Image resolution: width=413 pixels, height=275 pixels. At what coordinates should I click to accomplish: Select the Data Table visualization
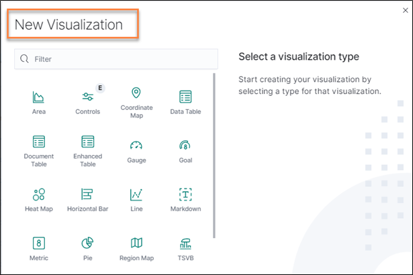pos(185,102)
